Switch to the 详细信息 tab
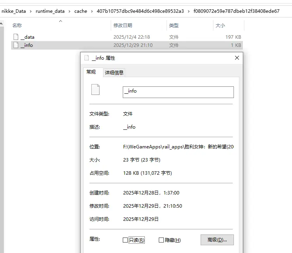This screenshot has height=253, width=292. (x=114, y=72)
